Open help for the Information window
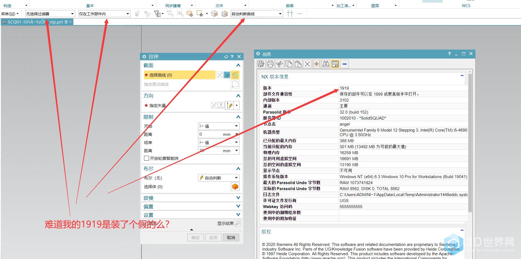This screenshot has height=259, width=521. click(449, 54)
